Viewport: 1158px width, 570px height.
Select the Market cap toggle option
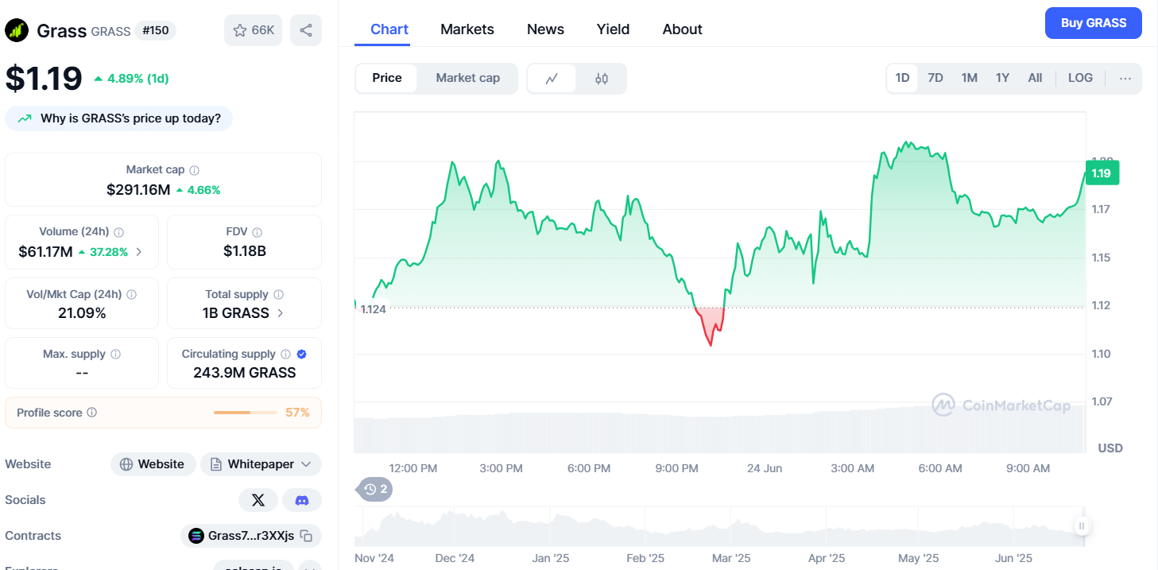468,78
